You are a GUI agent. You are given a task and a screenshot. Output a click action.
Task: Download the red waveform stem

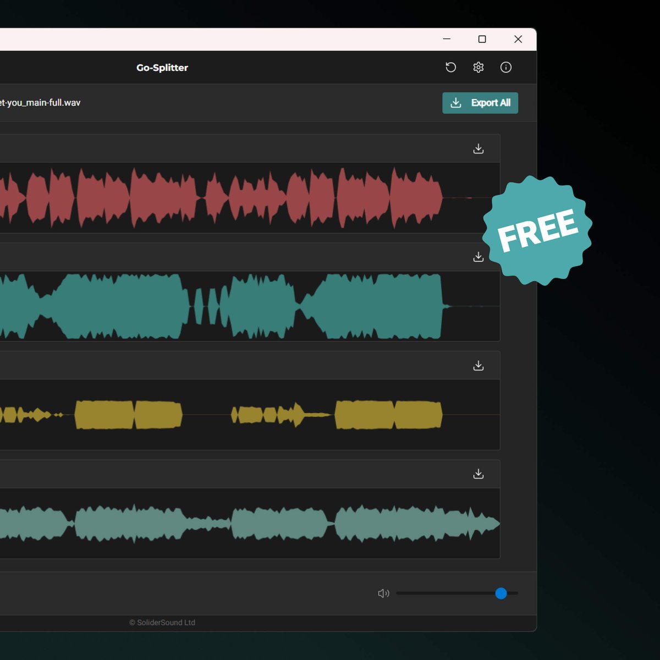pyautogui.click(x=479, y=148)
